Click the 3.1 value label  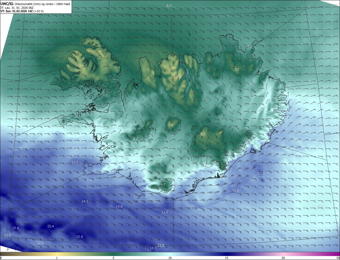pyautogui.click(x=203, y=134)
